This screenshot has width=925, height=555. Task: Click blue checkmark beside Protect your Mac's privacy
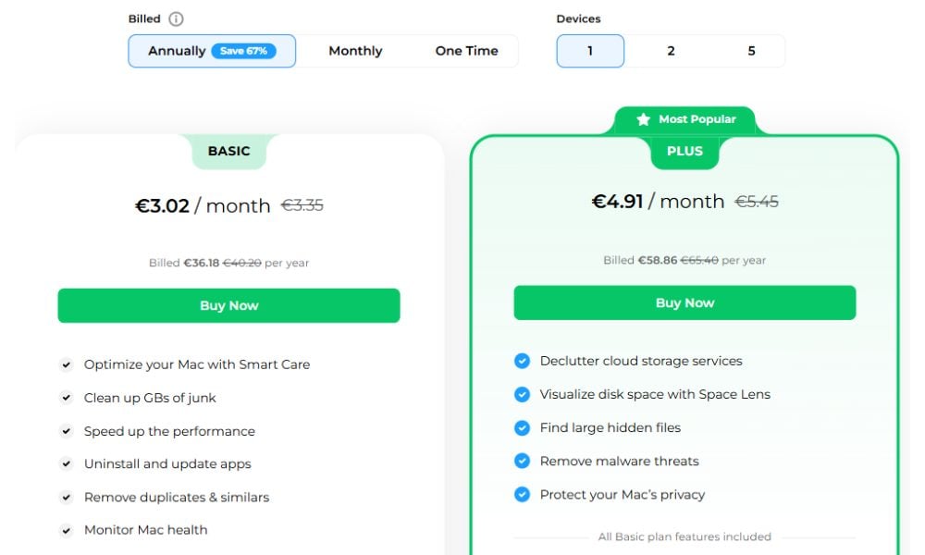tap(523, 495)
